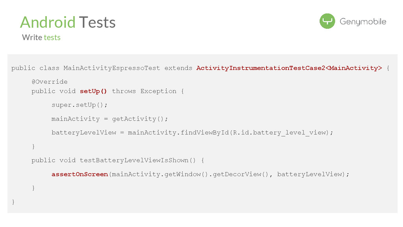Click the red setUp() method name

coord(93,91)
